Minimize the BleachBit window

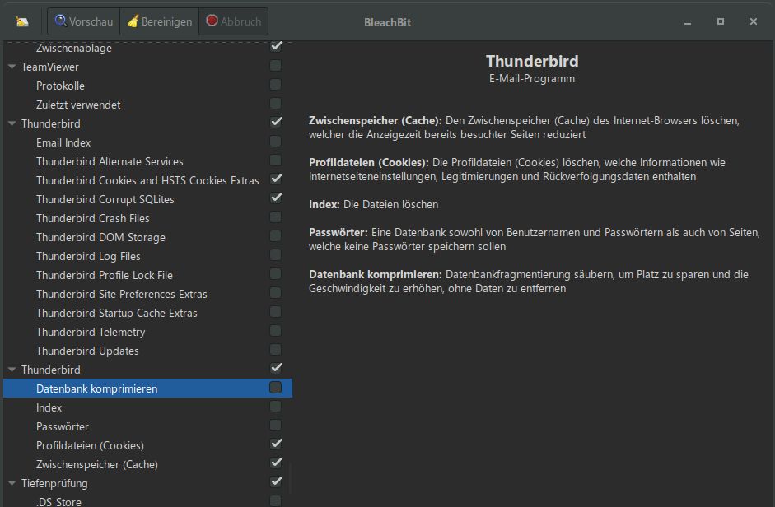pos(688,22)
